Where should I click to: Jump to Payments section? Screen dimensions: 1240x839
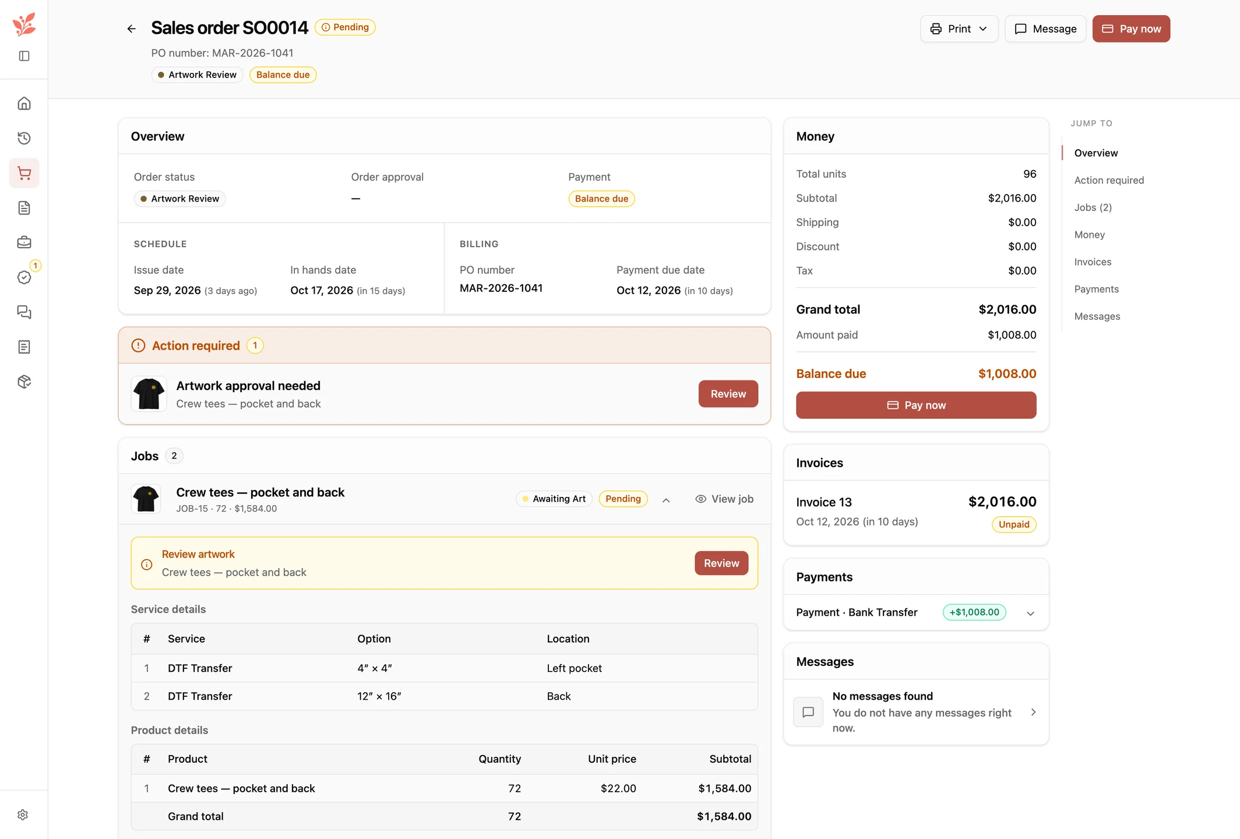click(1096, 289)
